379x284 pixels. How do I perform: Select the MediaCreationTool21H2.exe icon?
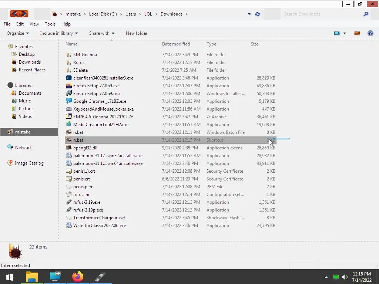pyautogui.click(x=69, y=124)
